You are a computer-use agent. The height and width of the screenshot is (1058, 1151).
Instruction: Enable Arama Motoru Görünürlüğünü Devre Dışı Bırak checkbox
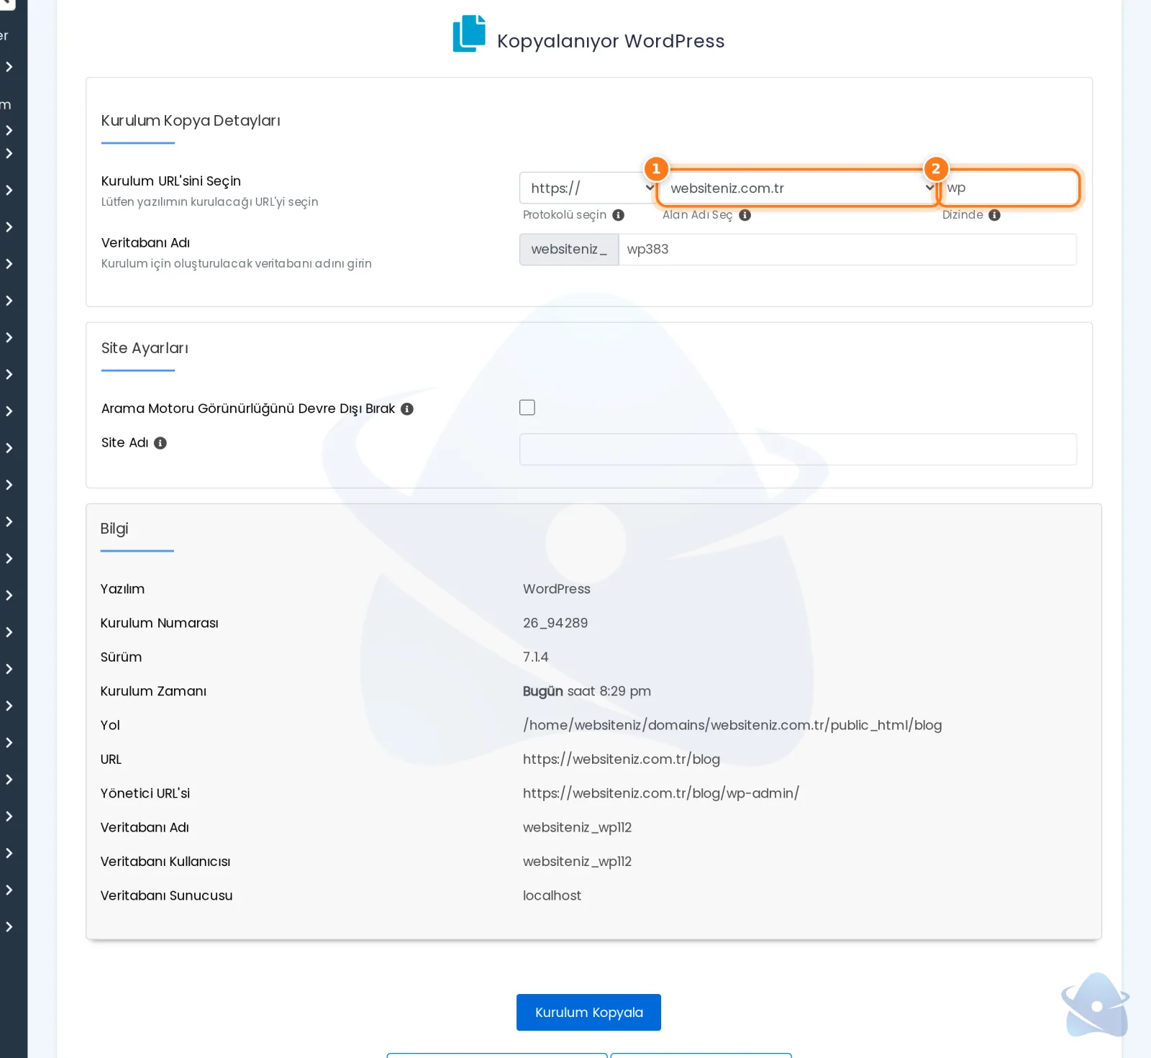click(x=527, y=408)
